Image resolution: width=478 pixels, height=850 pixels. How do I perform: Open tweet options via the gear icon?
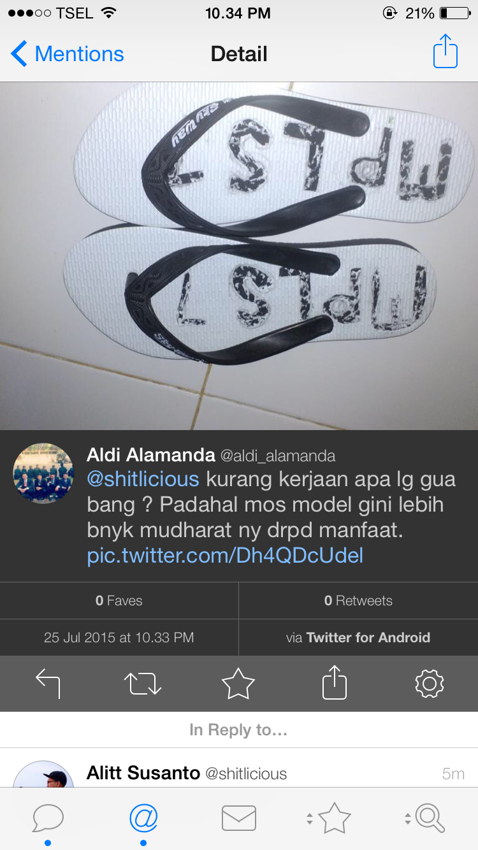(x=429, y=684)
